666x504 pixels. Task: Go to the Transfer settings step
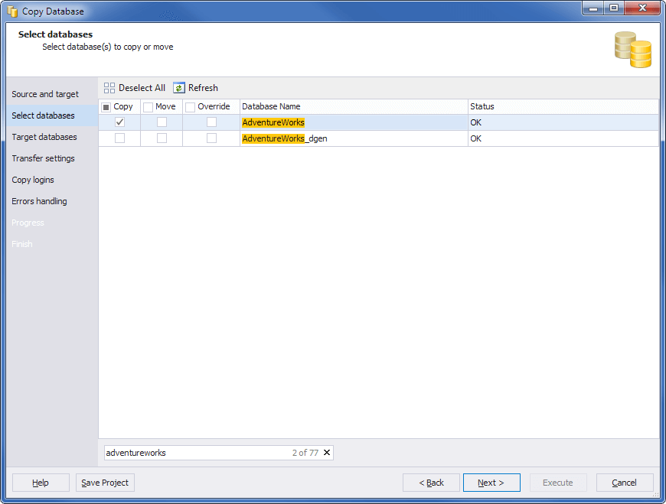point(41,158)
